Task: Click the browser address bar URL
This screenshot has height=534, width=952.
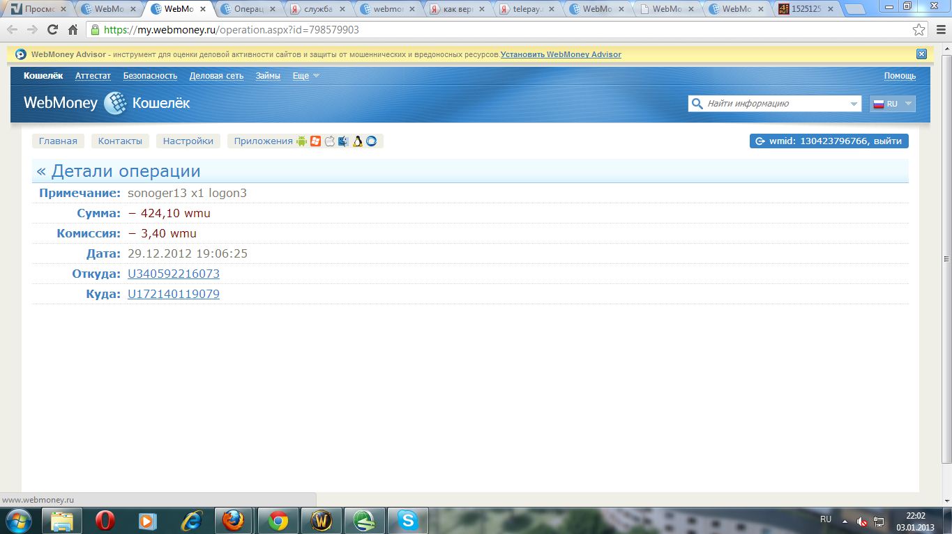Action: [232, 30]
